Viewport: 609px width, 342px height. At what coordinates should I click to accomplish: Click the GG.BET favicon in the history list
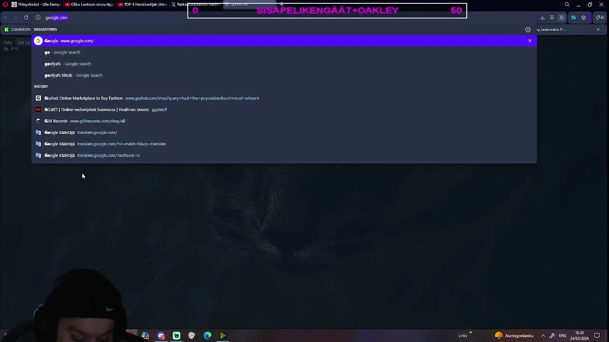tap(39, 110)
